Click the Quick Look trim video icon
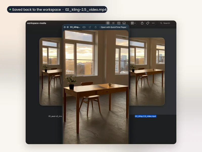The height and width of the screenshot is (152, 202). click(84, 27)
